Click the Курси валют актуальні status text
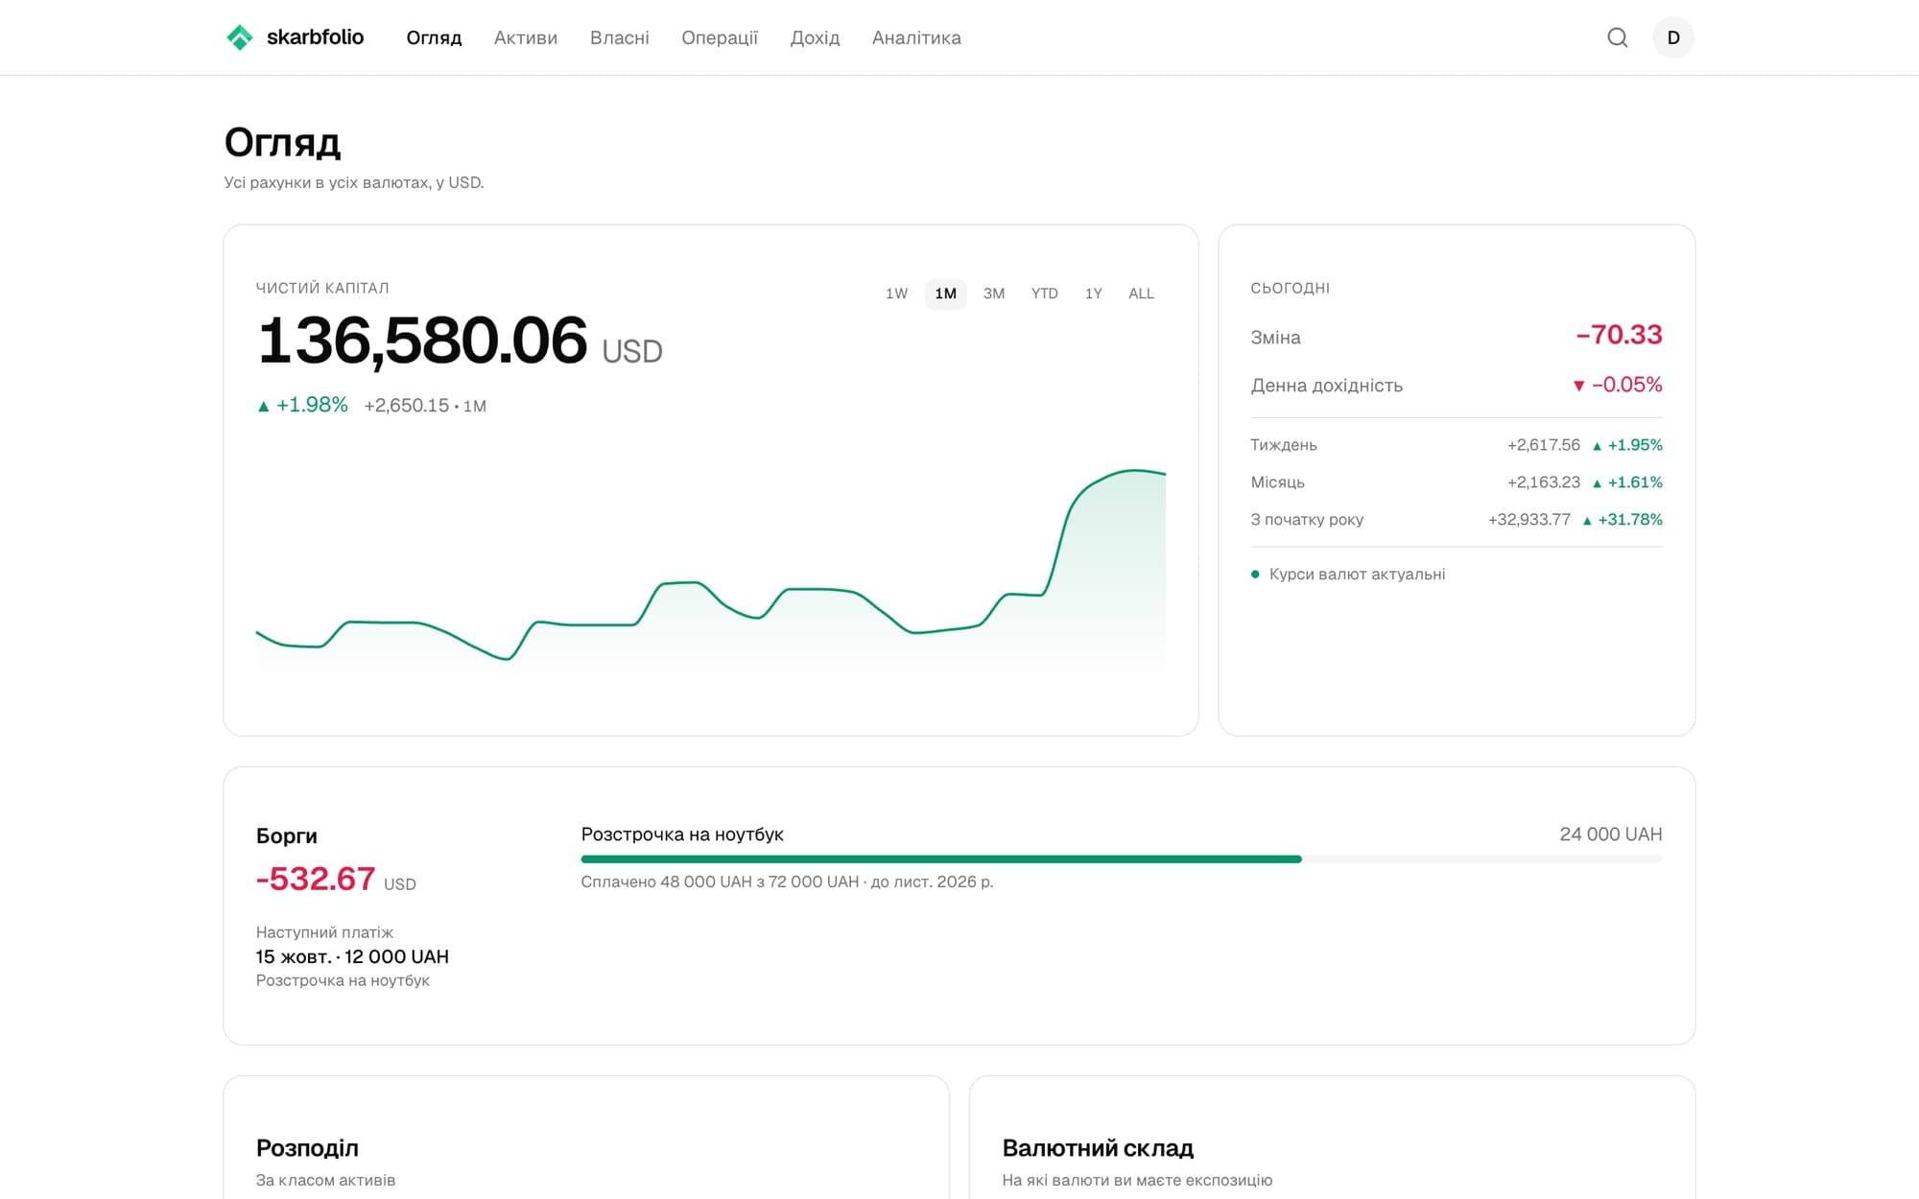Viewport: 1919px width, 1199px height. (1357, 575)
